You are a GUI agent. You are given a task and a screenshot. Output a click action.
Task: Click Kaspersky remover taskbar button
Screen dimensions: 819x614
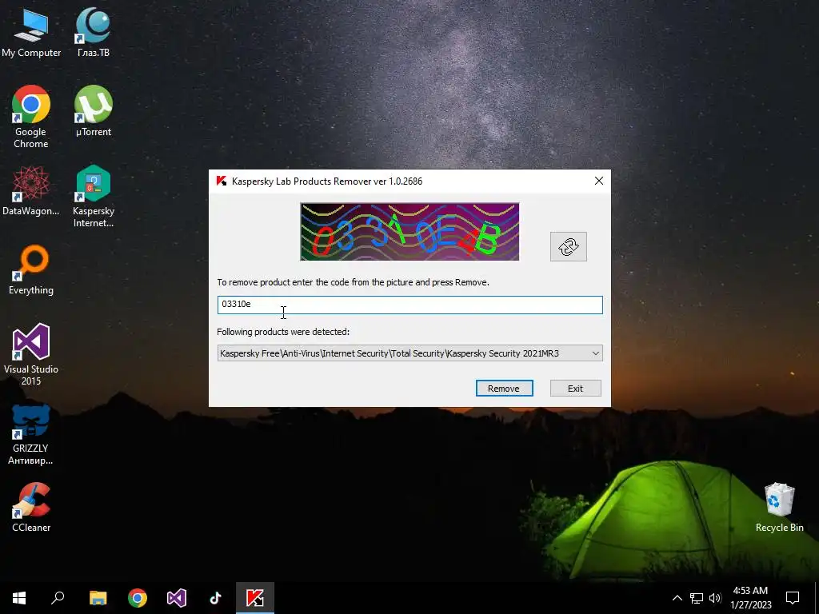pos(255,598)
